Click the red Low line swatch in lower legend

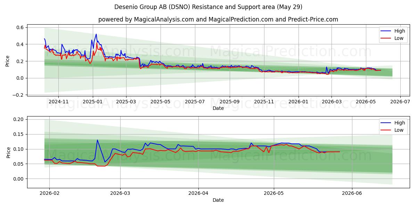pyautogui.click(x=386, y=130)
